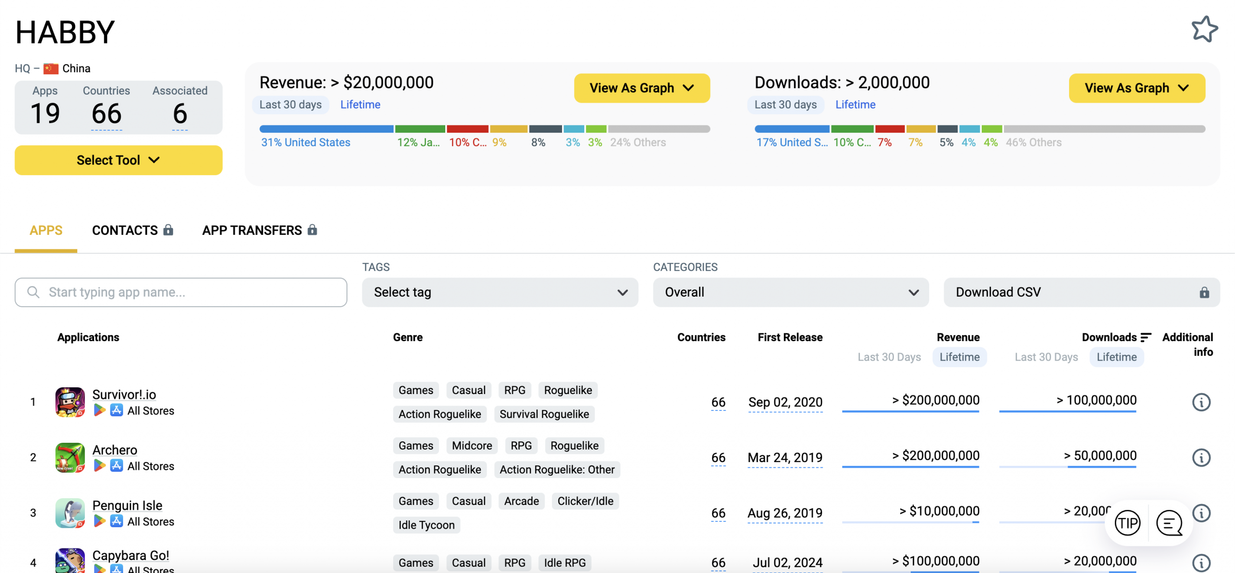
Task: Click App Store icon under Penguin Isle
Action: point(116,521)
